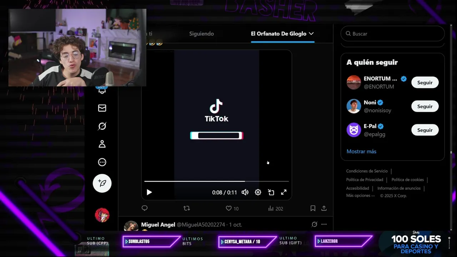
Task: Share the post with the upload icon
Action: (324, 208)
